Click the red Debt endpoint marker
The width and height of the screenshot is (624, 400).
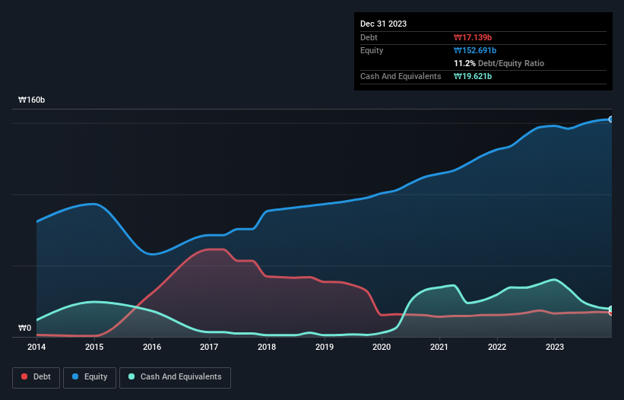(x=611, y=313)
